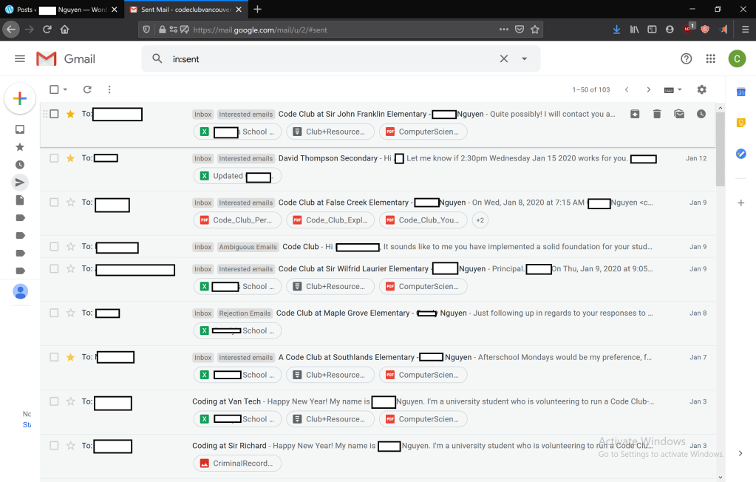
Task: Archive the Sir John Franklin email
Action: [x=634, y=114]
